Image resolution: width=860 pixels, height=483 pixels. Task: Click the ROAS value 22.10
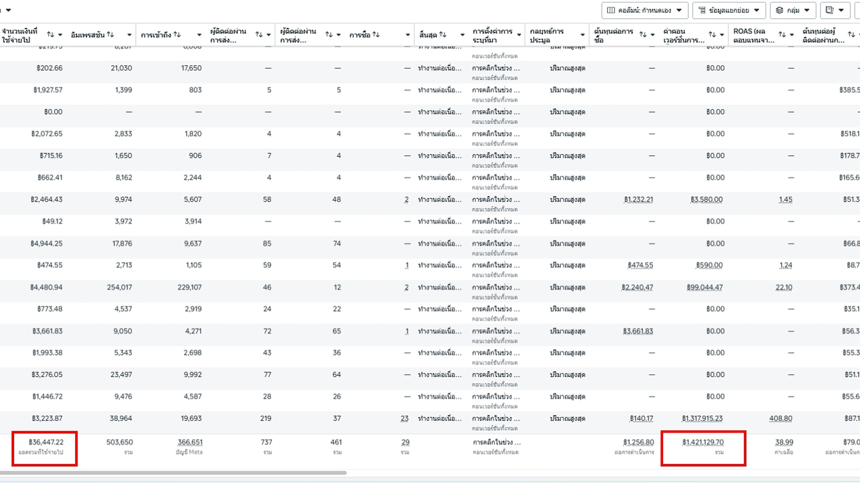[784, 288]
